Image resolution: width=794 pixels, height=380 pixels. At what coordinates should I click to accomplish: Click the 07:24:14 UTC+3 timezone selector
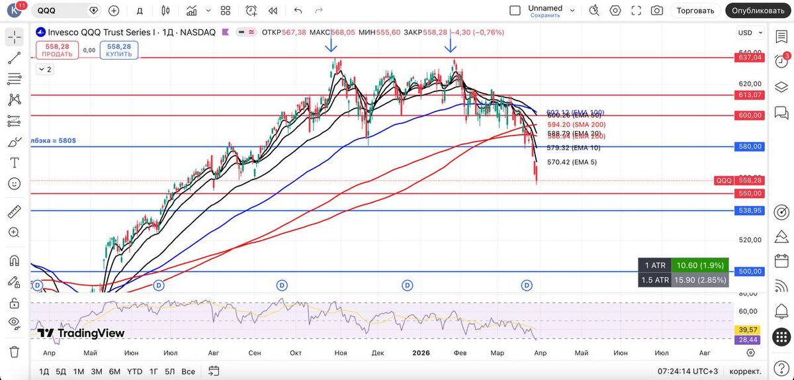pos(686,371)
